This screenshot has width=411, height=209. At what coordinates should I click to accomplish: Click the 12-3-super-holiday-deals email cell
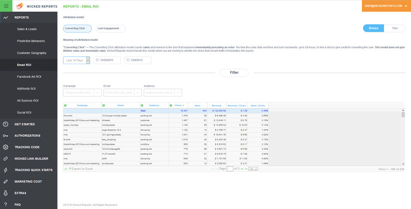pyautogui.click(x=121, y=116)
